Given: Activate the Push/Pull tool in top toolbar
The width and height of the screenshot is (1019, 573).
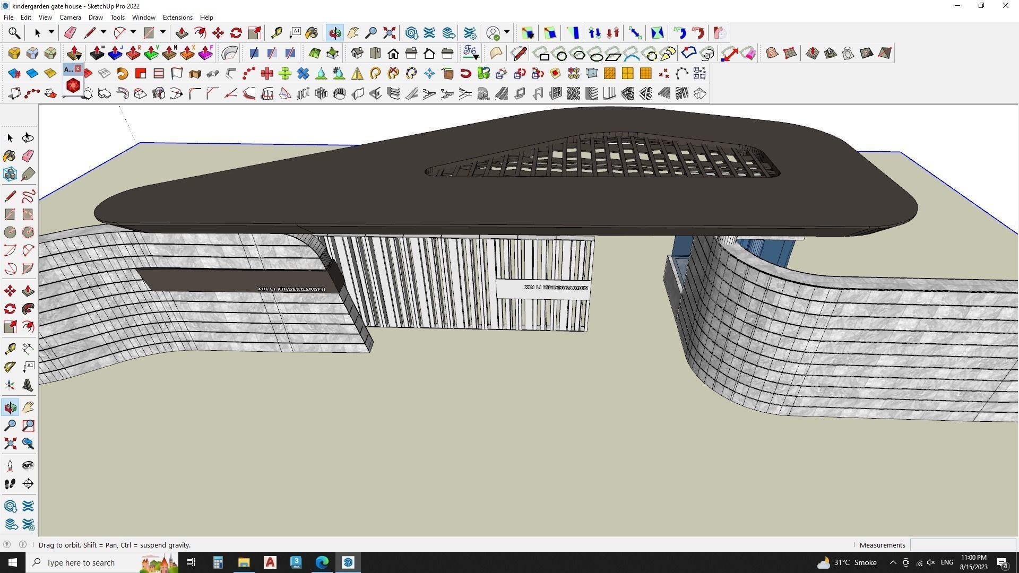Looking at the screenshot, I should [x=182, y=33].
